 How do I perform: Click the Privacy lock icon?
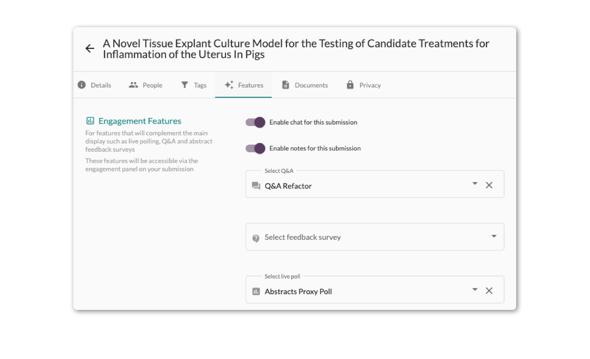(350, 85)
